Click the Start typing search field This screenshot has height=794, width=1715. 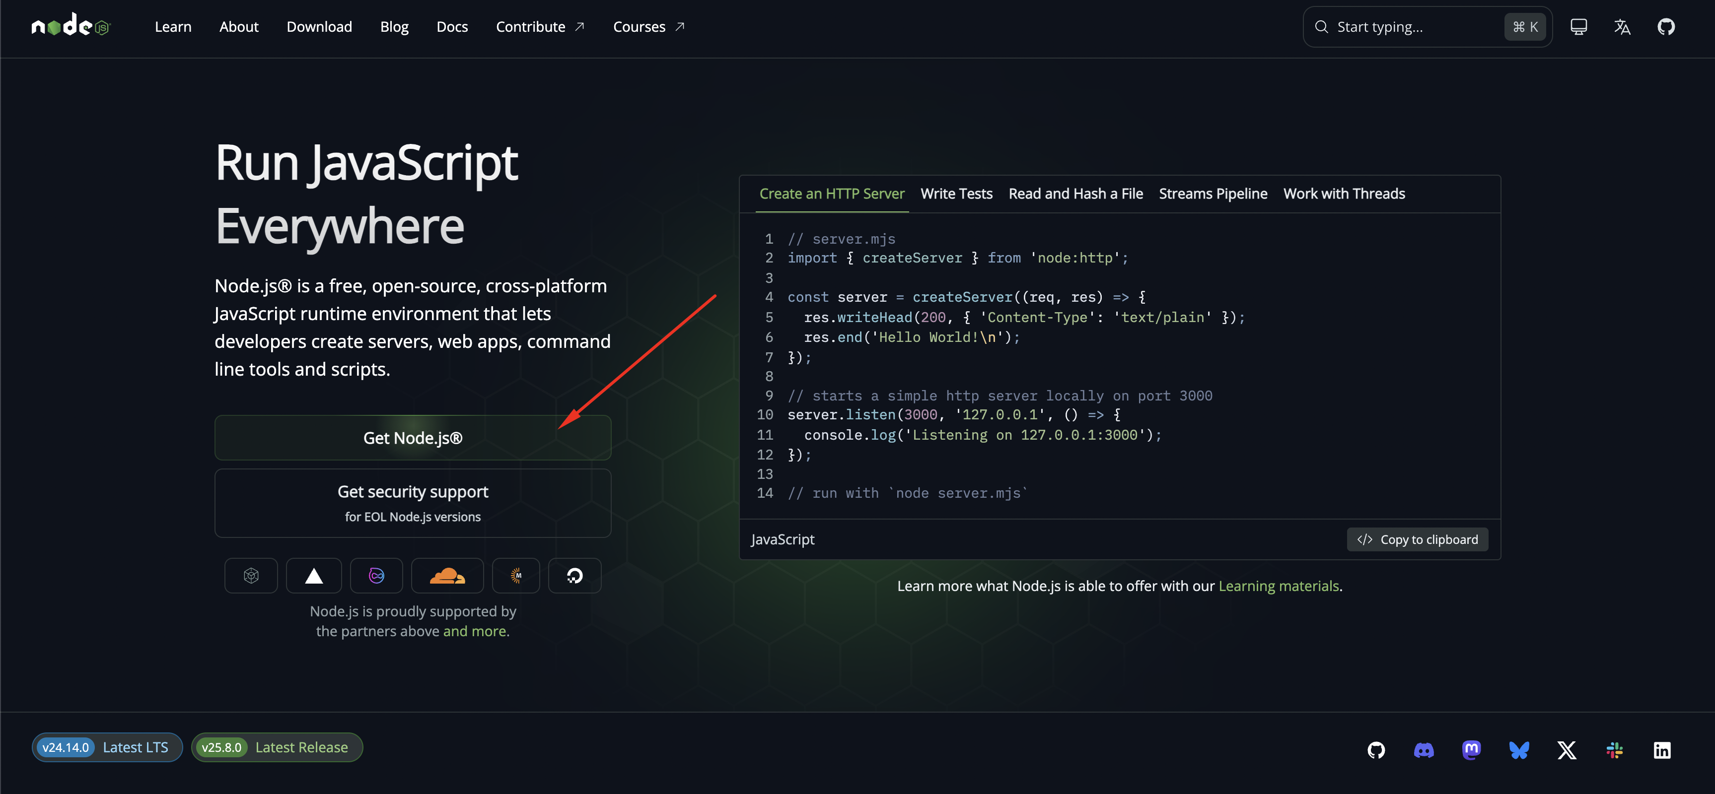click(x=1412, y=27)
